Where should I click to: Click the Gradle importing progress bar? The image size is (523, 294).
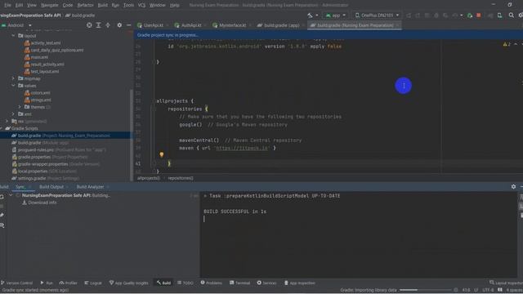pyautogui.click(x=425, y=290)
